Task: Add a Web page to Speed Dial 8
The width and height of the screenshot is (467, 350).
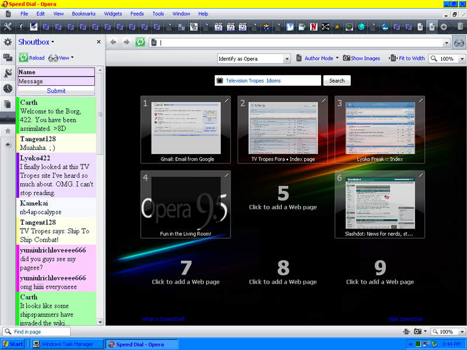Action: tap(283, 272)
